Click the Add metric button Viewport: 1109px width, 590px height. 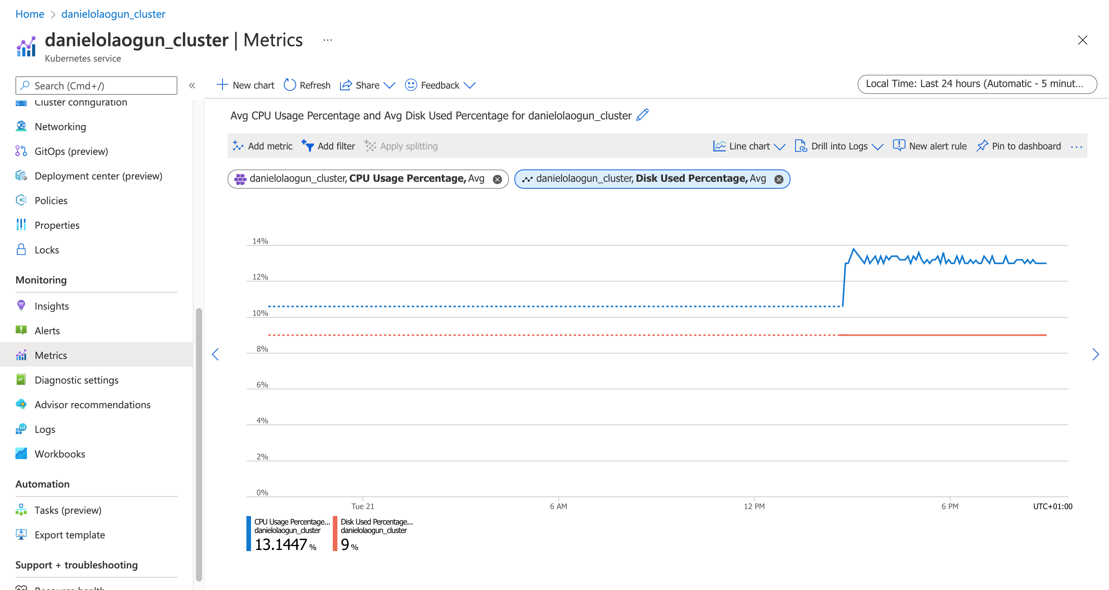[262, 146]
